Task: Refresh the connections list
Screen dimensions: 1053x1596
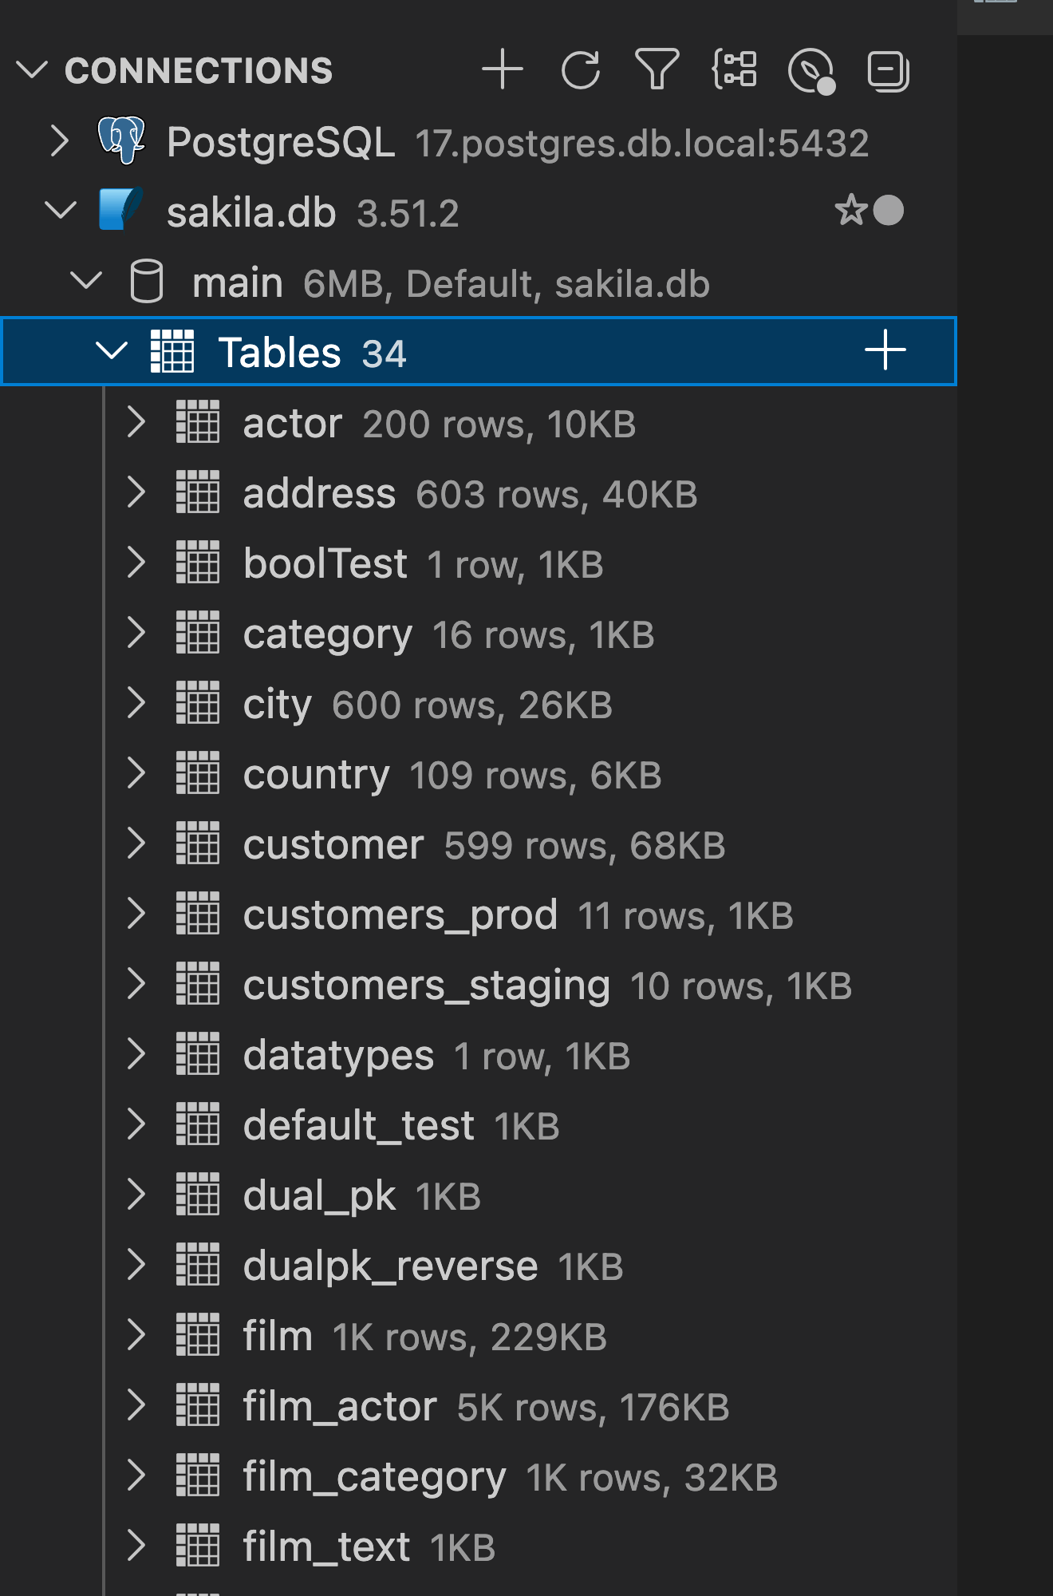Action: click(x=580, y=70)
